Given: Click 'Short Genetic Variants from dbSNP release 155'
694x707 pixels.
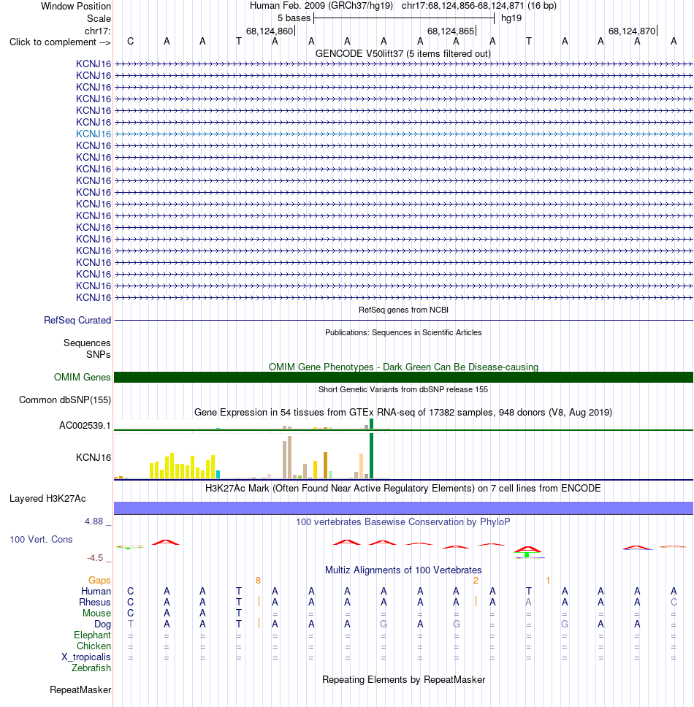Looking at the screenshot, I should point(403,389).
